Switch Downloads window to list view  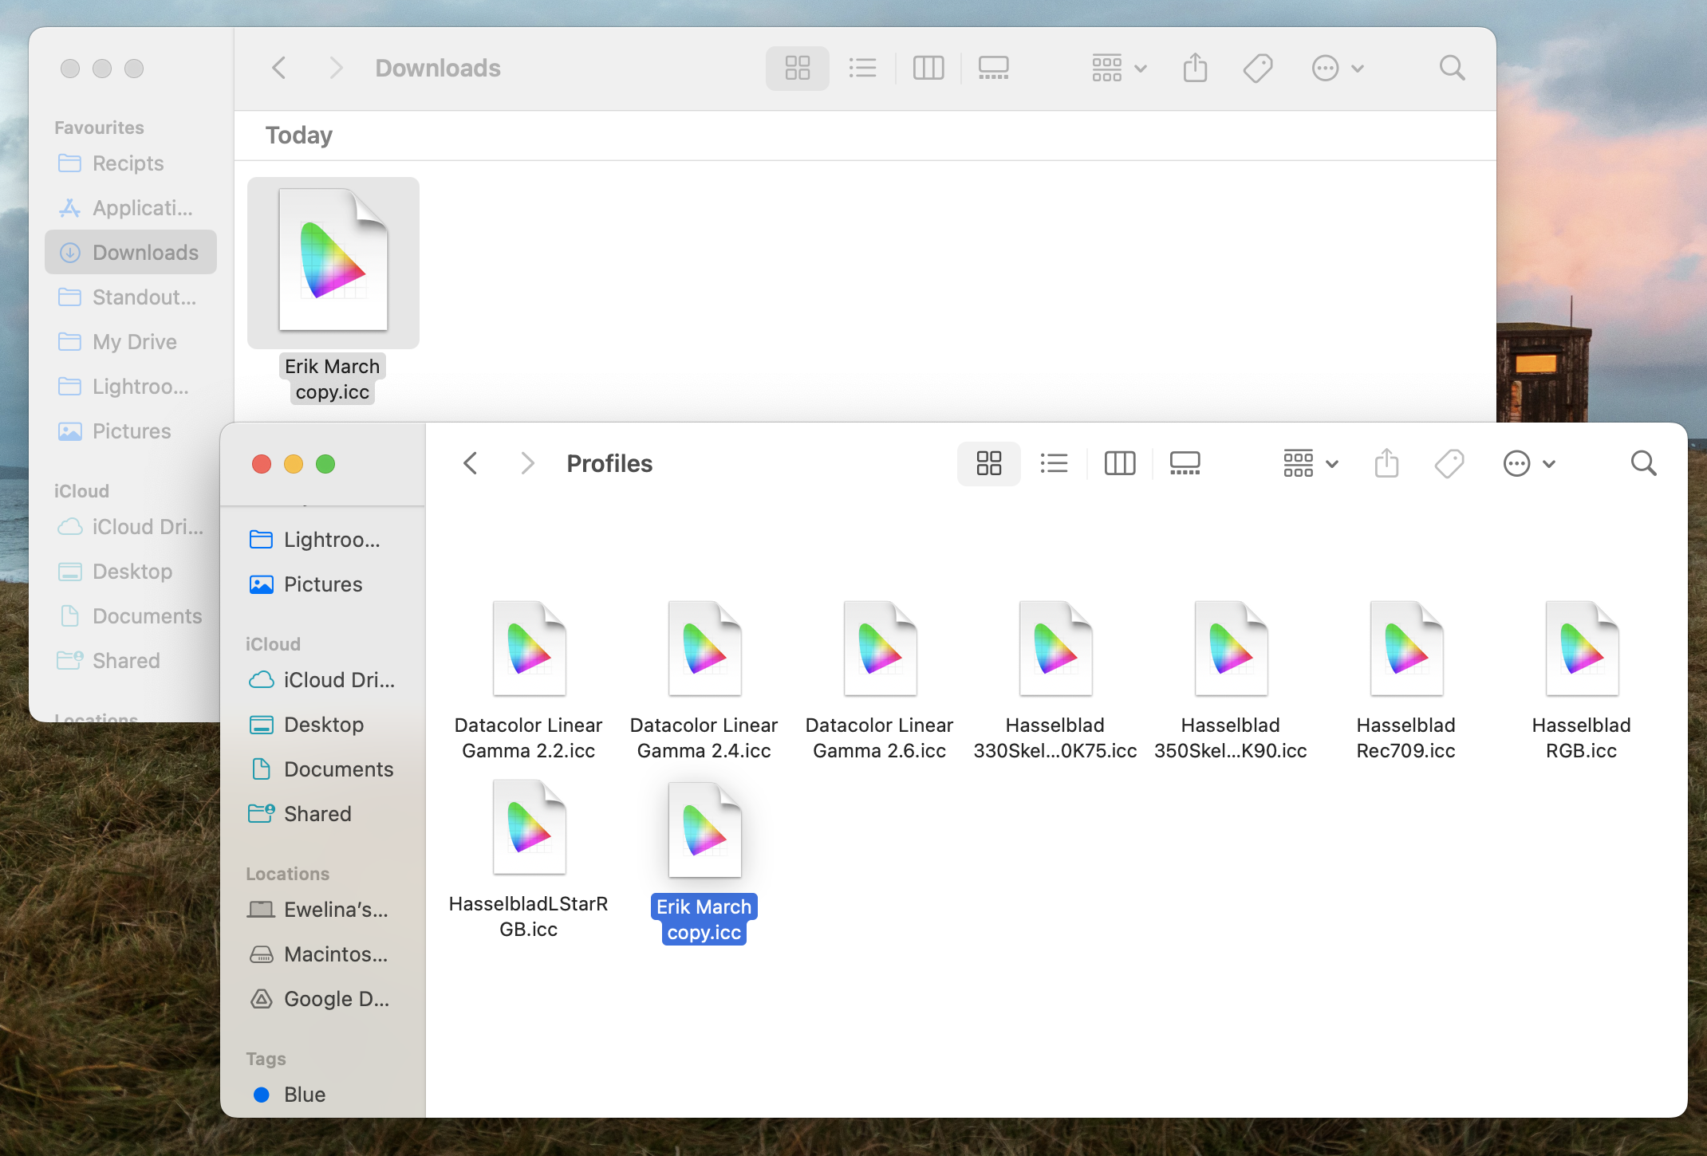[862, 68]
